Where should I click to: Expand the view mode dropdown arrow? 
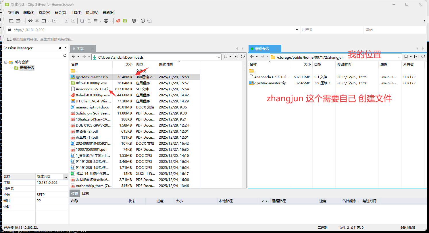tap(100, 21)
